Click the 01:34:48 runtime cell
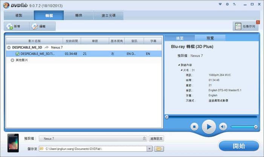This screenshot has height=157, width=264. point(71,54)
